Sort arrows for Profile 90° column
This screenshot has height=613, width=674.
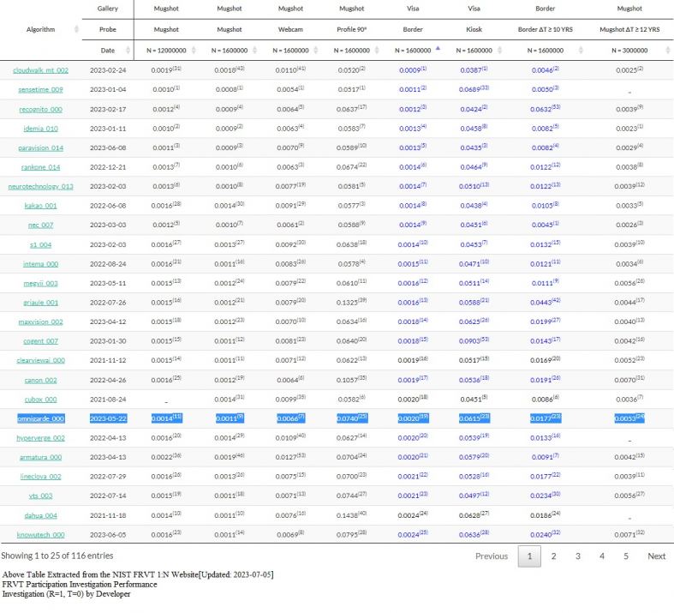(377, 51)
